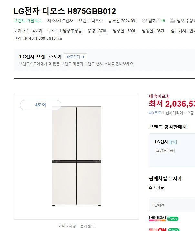Click the 롯데ON seller logo
The image size is (195, 231).
pyautogui.click(x=157, y=229)
